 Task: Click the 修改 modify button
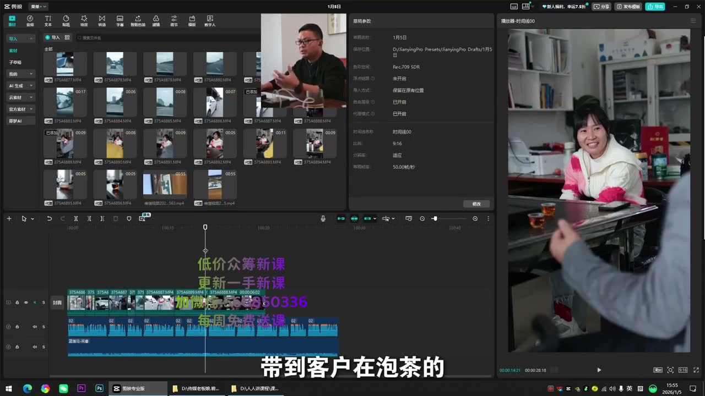[x=476, y=204]
